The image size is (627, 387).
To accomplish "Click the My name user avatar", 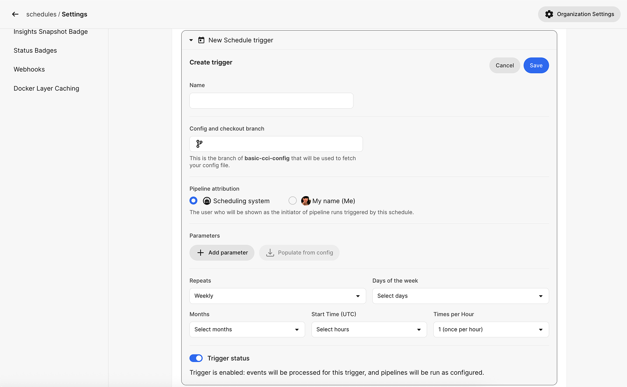I will 306,201.
